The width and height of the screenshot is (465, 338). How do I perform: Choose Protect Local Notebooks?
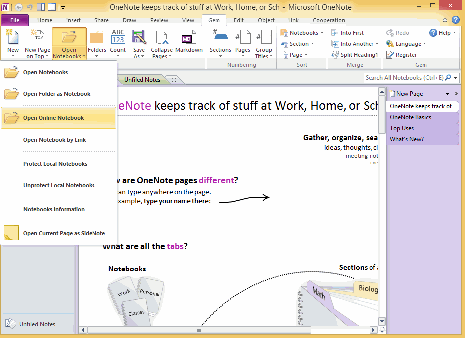pyautogui.click(x=59, y=164)
